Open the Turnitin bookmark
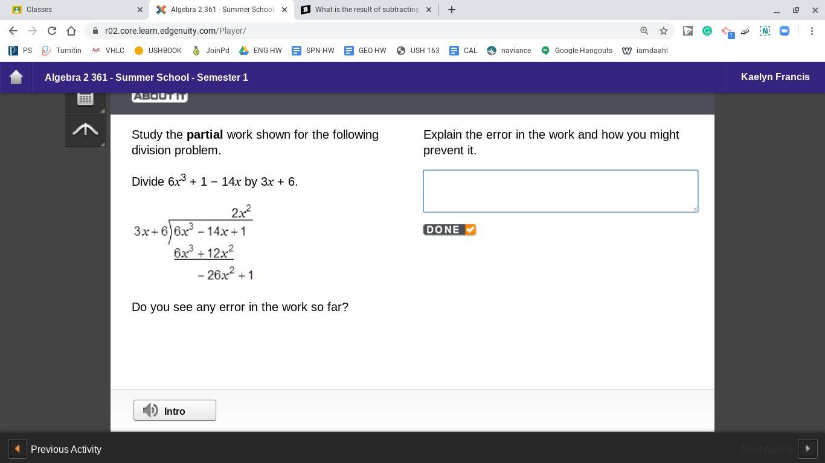 [62, 51]
